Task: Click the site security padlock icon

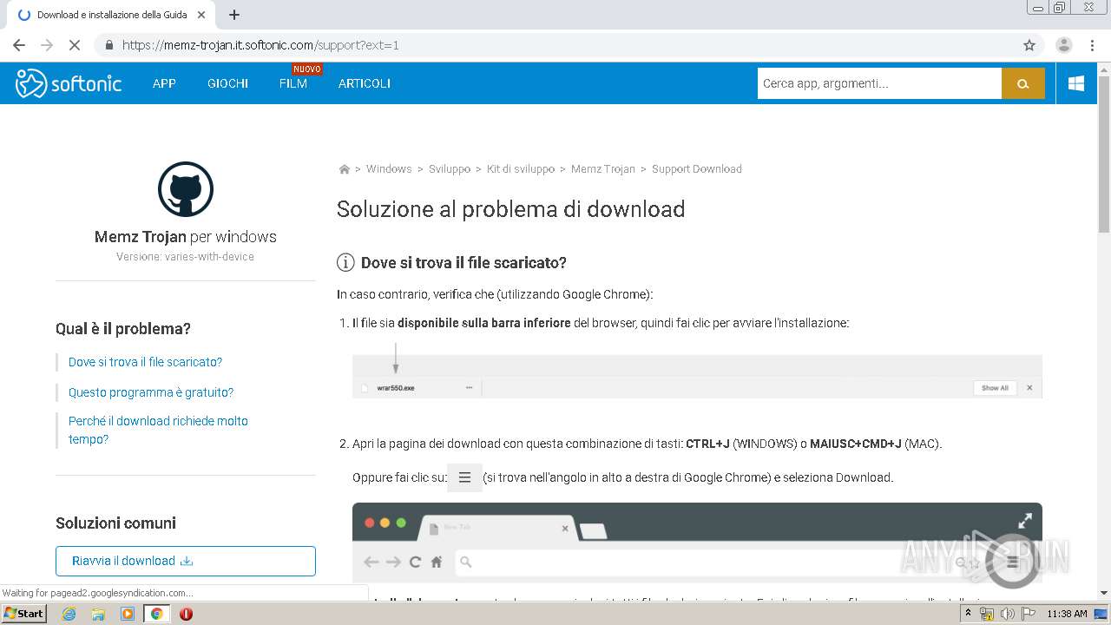Action: click(109, 45)
